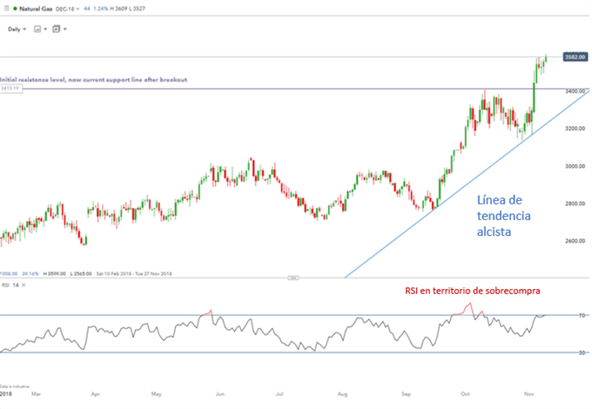Expand the chart type dropdown arrow

coord(45,29)
